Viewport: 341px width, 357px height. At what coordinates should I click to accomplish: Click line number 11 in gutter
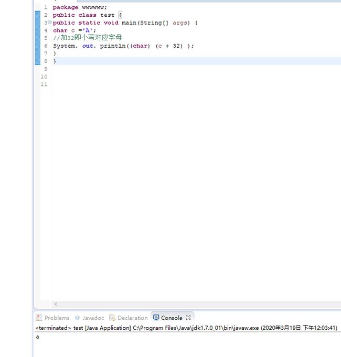click(44, 84)
